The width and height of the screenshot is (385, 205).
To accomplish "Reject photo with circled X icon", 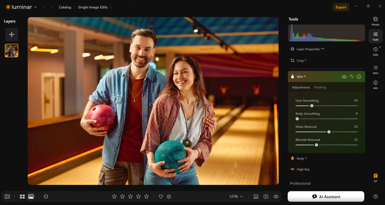I will coord(169,197).
